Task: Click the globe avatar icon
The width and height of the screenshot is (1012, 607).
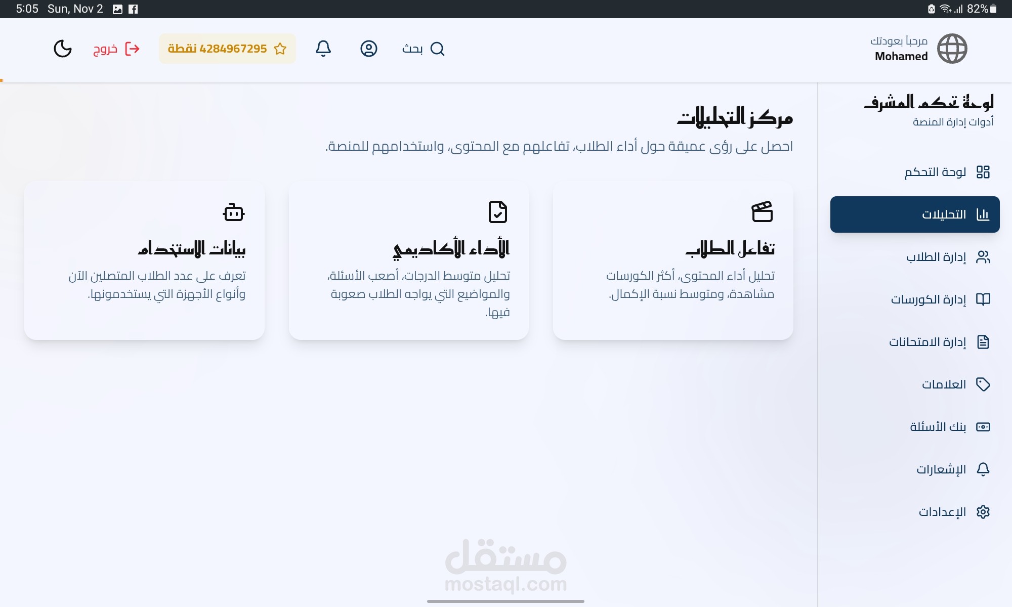Action: [952, 49]
